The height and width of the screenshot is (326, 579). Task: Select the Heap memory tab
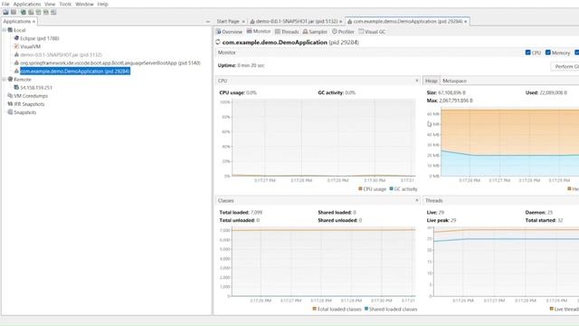pos(431,81)
